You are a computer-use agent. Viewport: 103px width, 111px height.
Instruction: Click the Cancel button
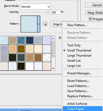(94, 5)
